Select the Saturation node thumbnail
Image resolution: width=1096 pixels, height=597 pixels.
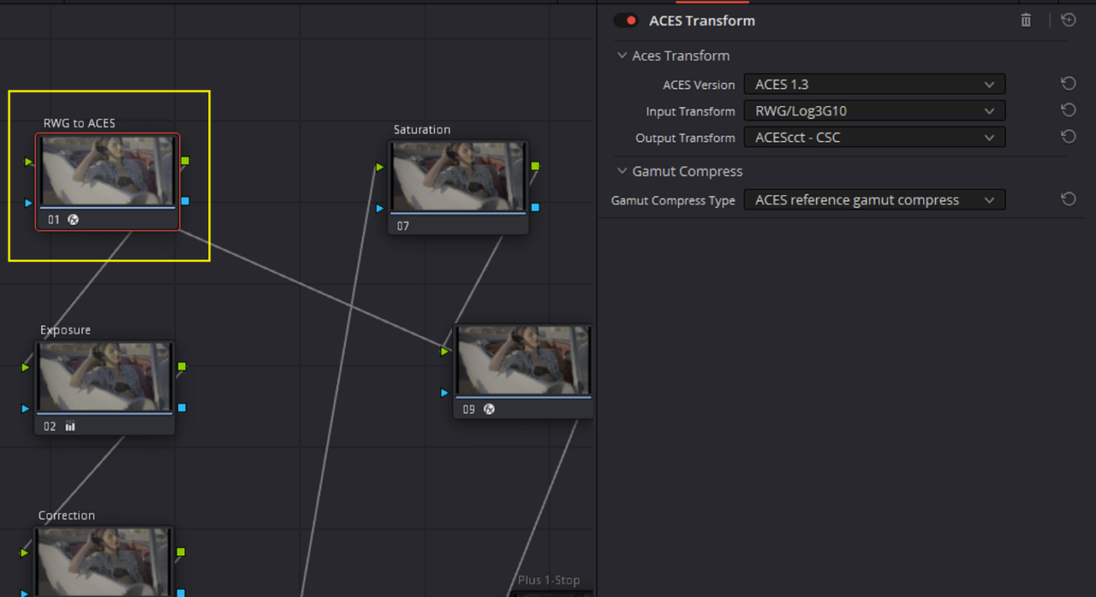tap(459, 176)
